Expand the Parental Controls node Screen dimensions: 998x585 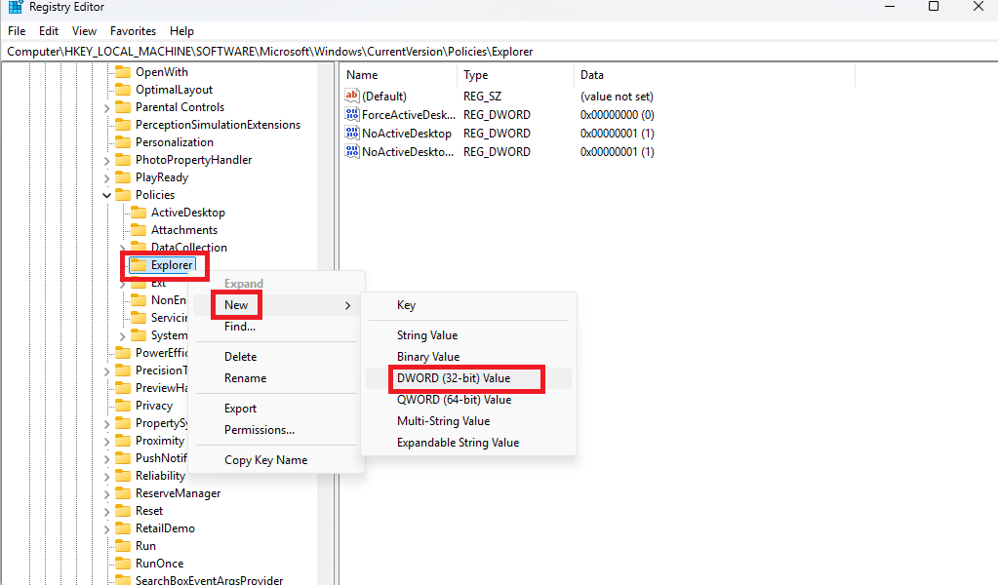[107, 108]
